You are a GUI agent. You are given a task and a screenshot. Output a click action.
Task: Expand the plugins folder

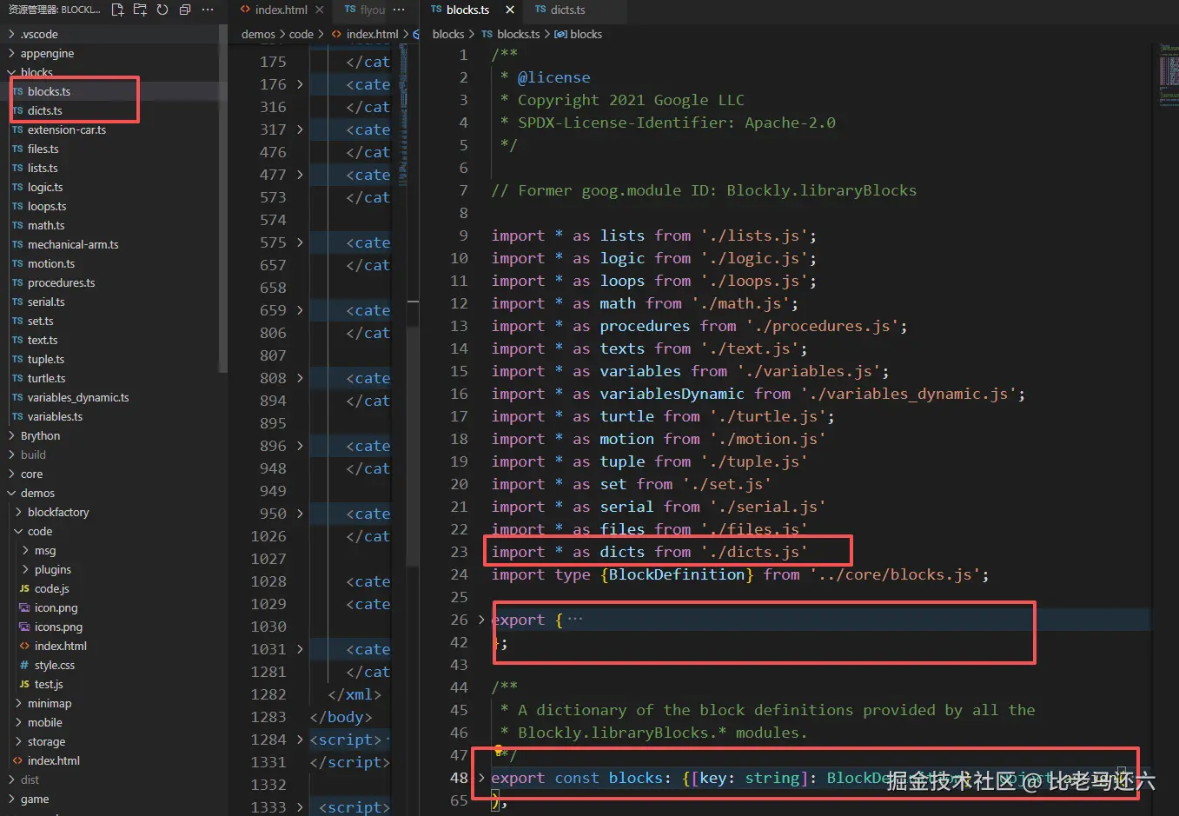click(53, 569)
